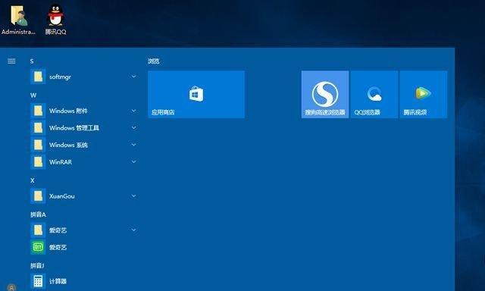Open the 应用商店 Store tile

196,94
